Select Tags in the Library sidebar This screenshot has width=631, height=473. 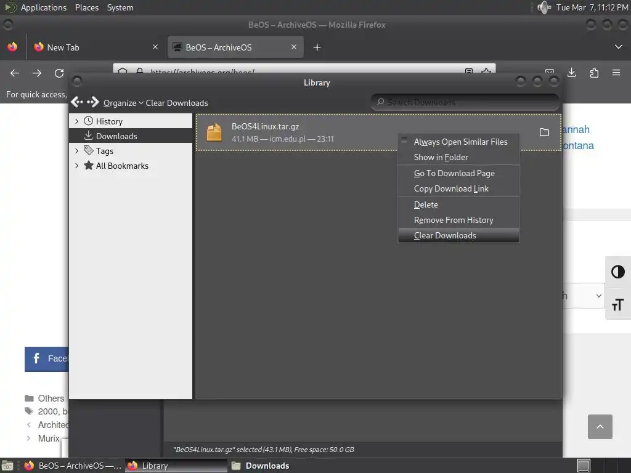[104, 151]
